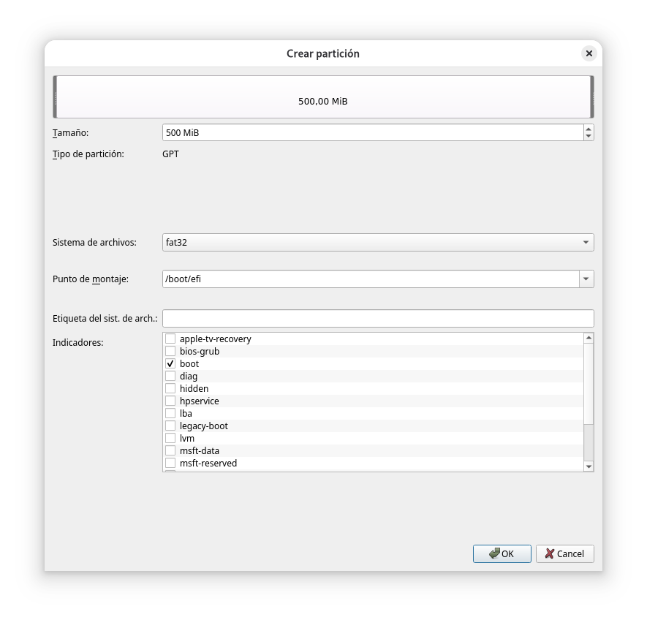Image resolution: width=647 pixels, height=620 pixels.
Task: Confirm with the OK button
Action: click(x=502, y=553)
